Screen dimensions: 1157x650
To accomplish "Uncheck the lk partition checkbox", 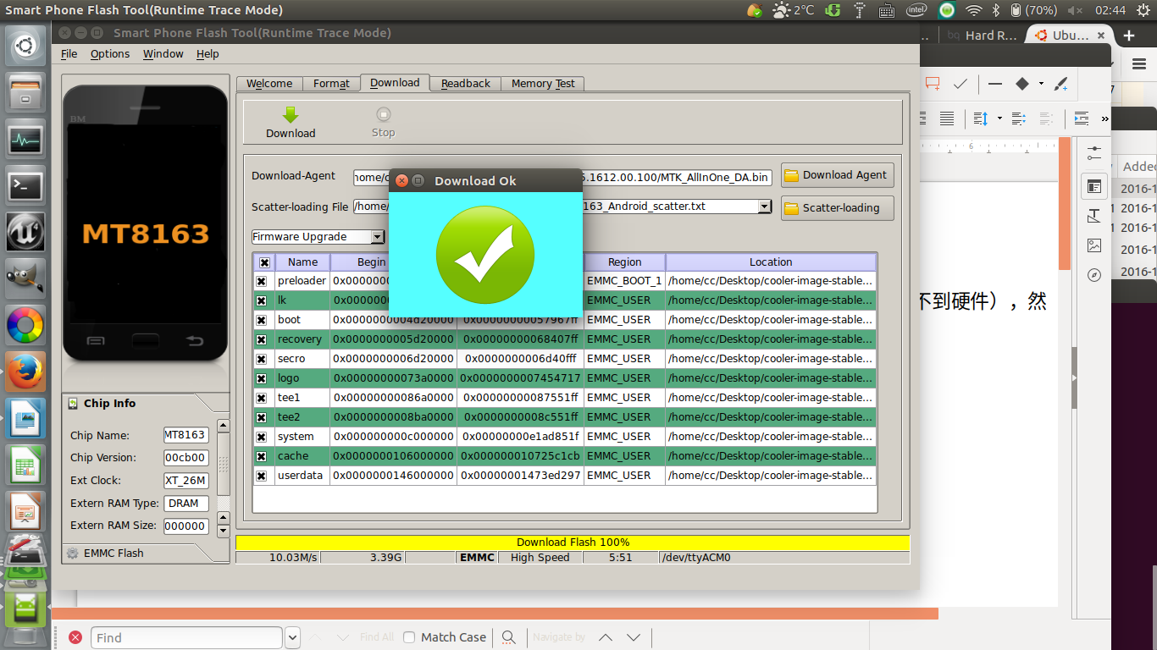I will [262, 300].
